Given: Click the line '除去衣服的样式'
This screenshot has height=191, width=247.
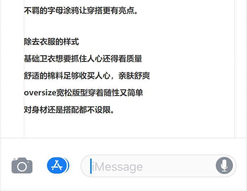Looking at the screenshot, I should coord(51,42).
